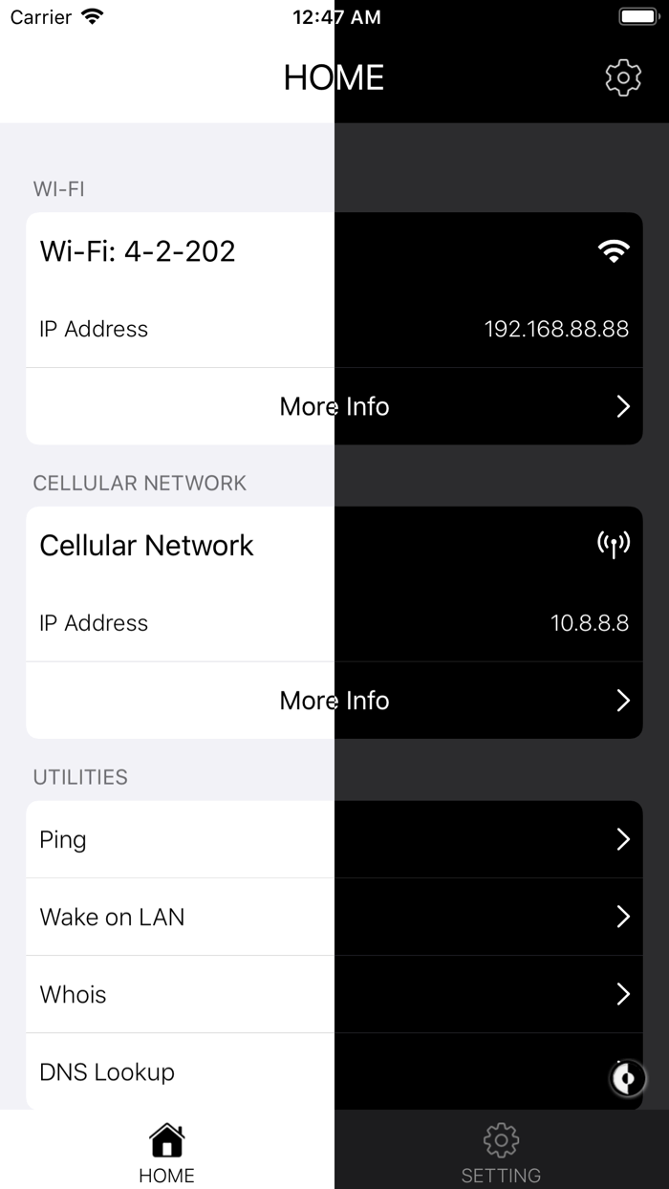The image size is (669, 1189).
Task: Expand More Info under Wi-Fi section
Action: [334, 406]
